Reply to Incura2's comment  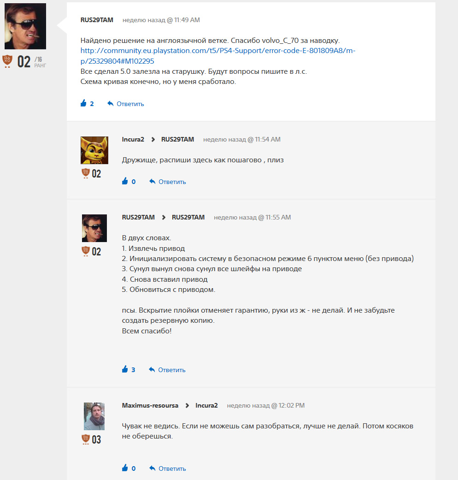tap(168, 182)
